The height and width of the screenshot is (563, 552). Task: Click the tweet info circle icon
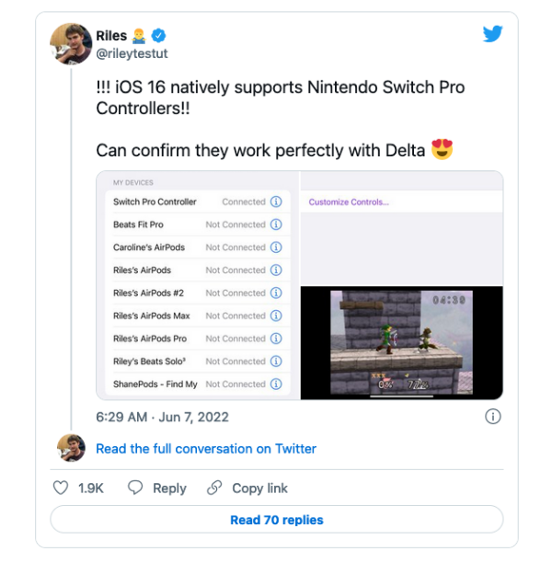click(492, 417)
